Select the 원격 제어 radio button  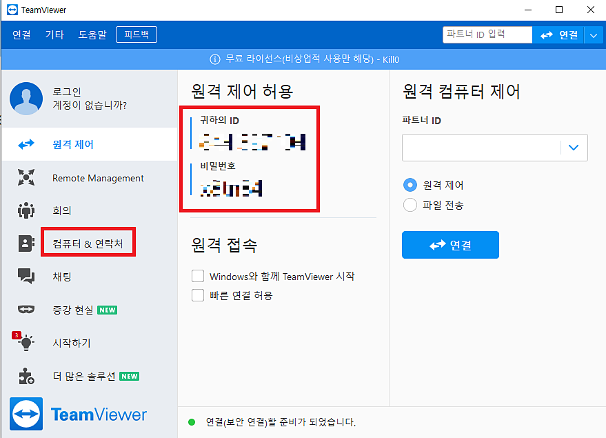coord(410,185)
